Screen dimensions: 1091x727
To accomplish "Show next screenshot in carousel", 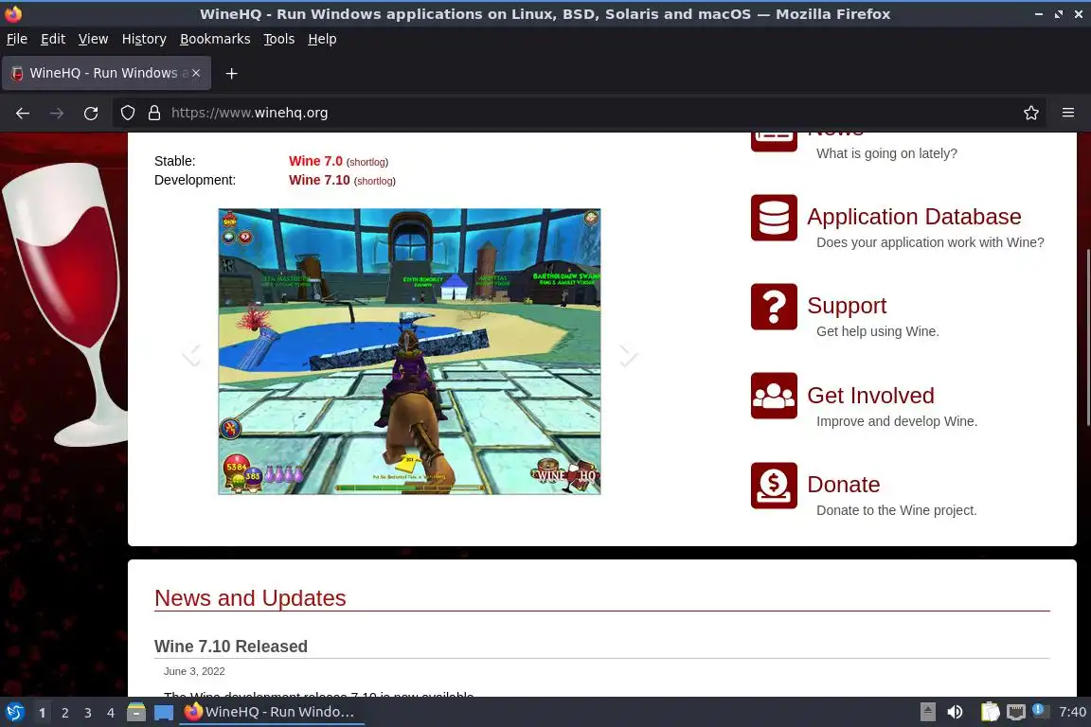I will [x=628, y=355].
